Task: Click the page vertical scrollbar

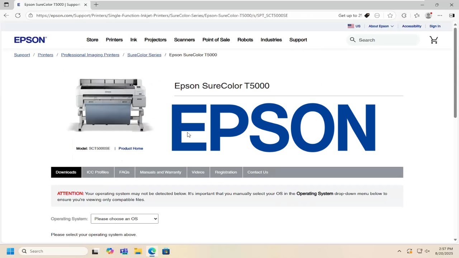Action: point(455,73)
